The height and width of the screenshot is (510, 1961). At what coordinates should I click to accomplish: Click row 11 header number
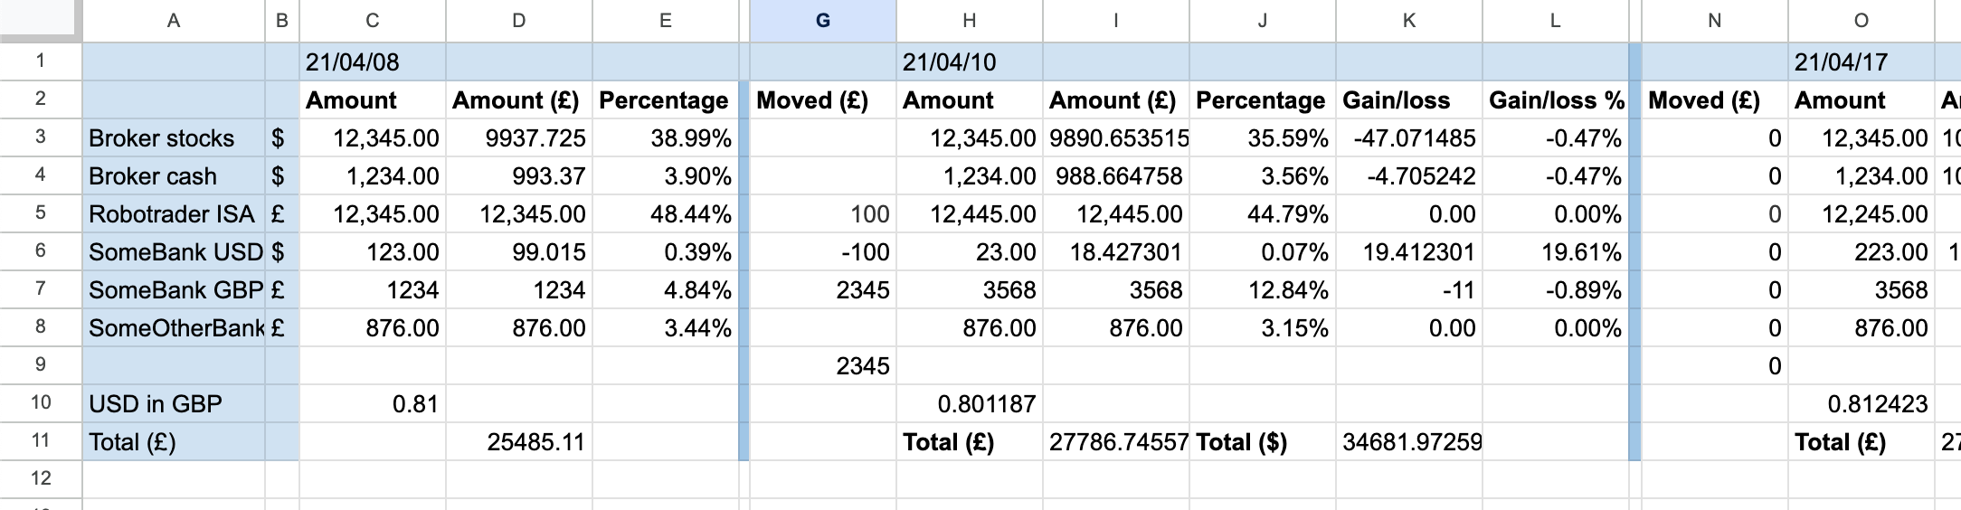tap(41, 441)
